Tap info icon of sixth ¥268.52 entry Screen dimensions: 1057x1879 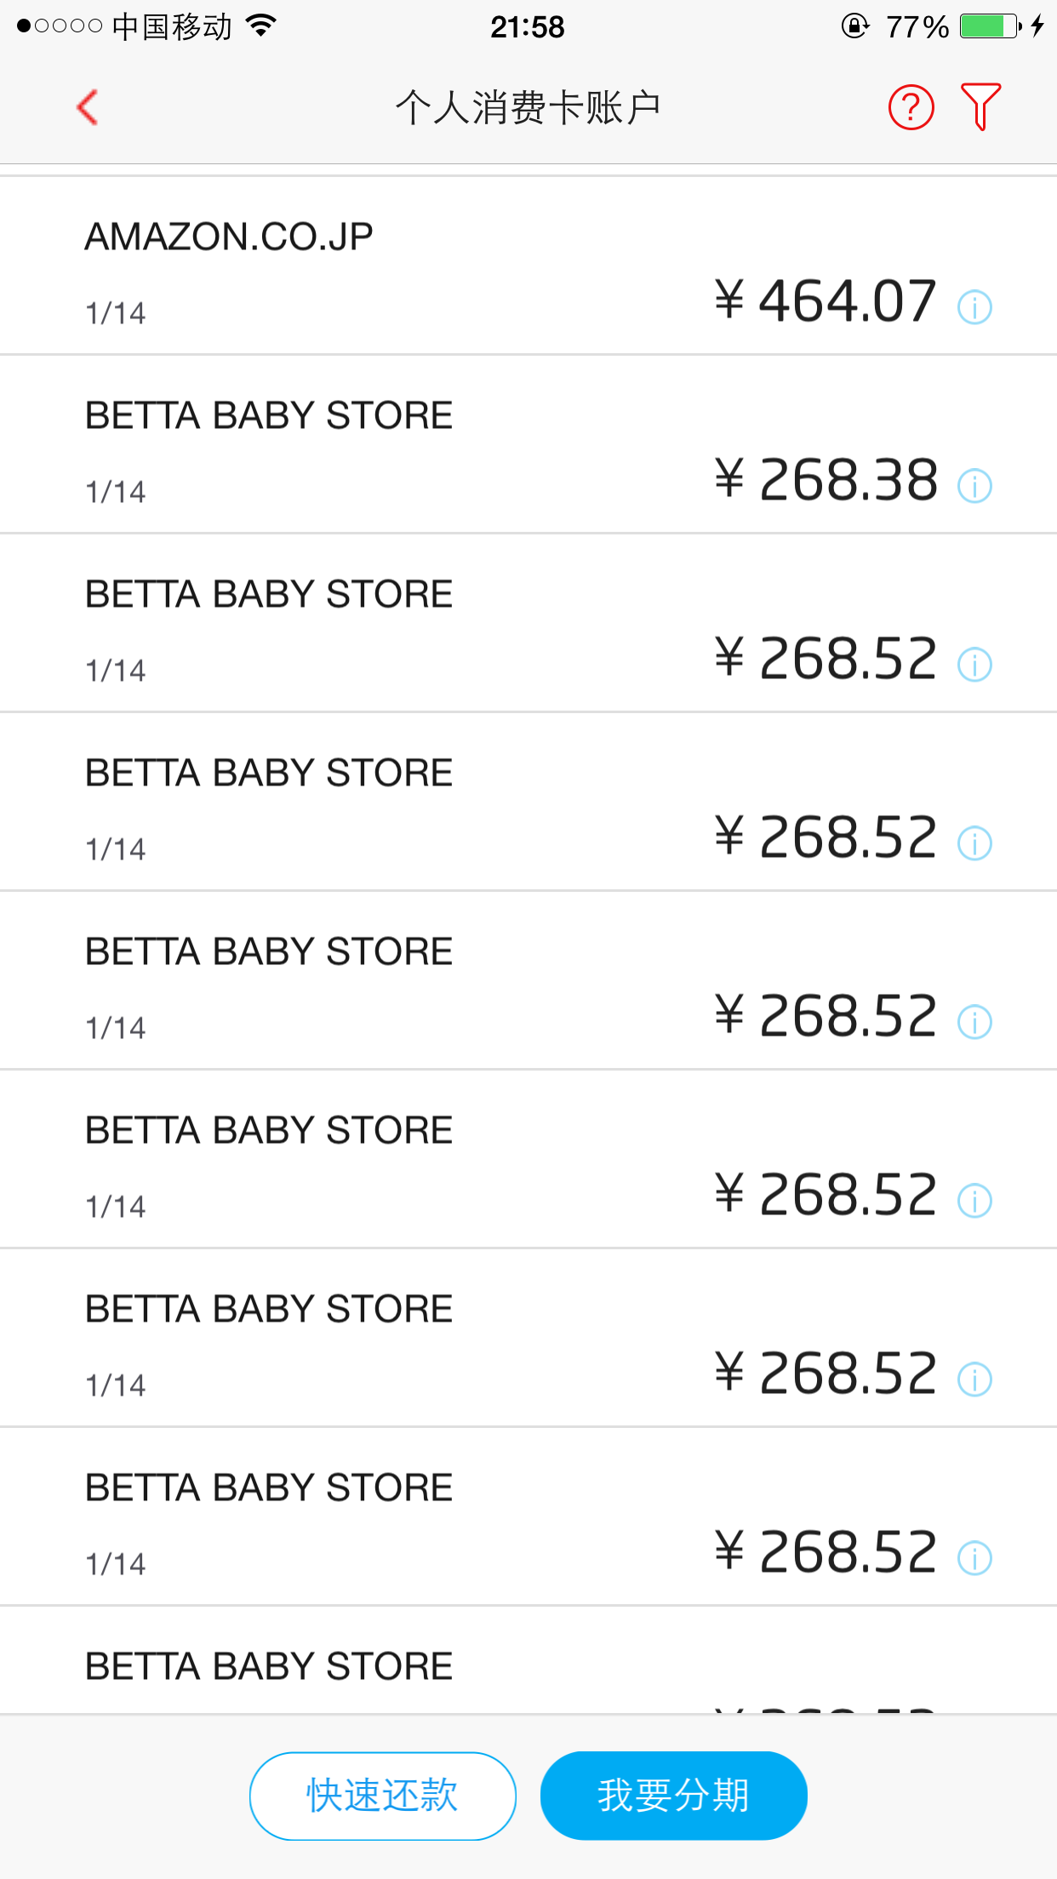click(974, 1558)
